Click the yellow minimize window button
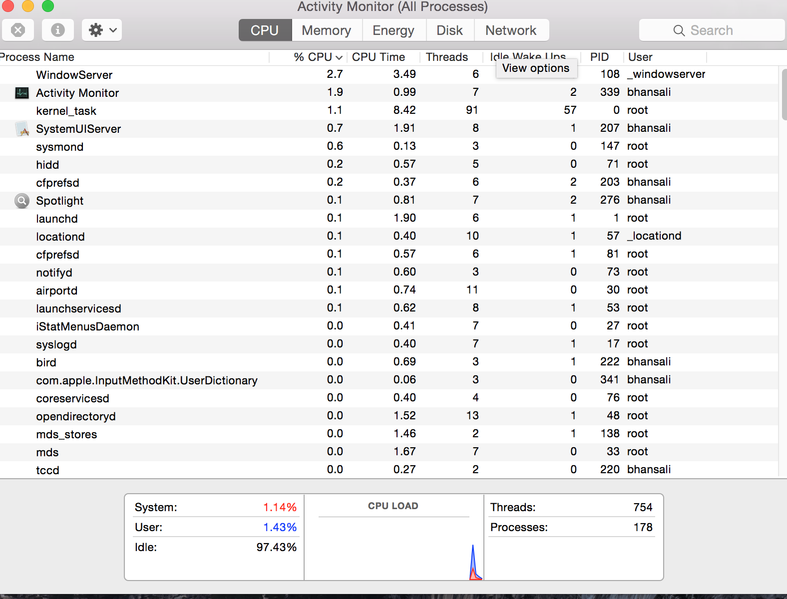787x599 pixels. click(x=27, y=5)
